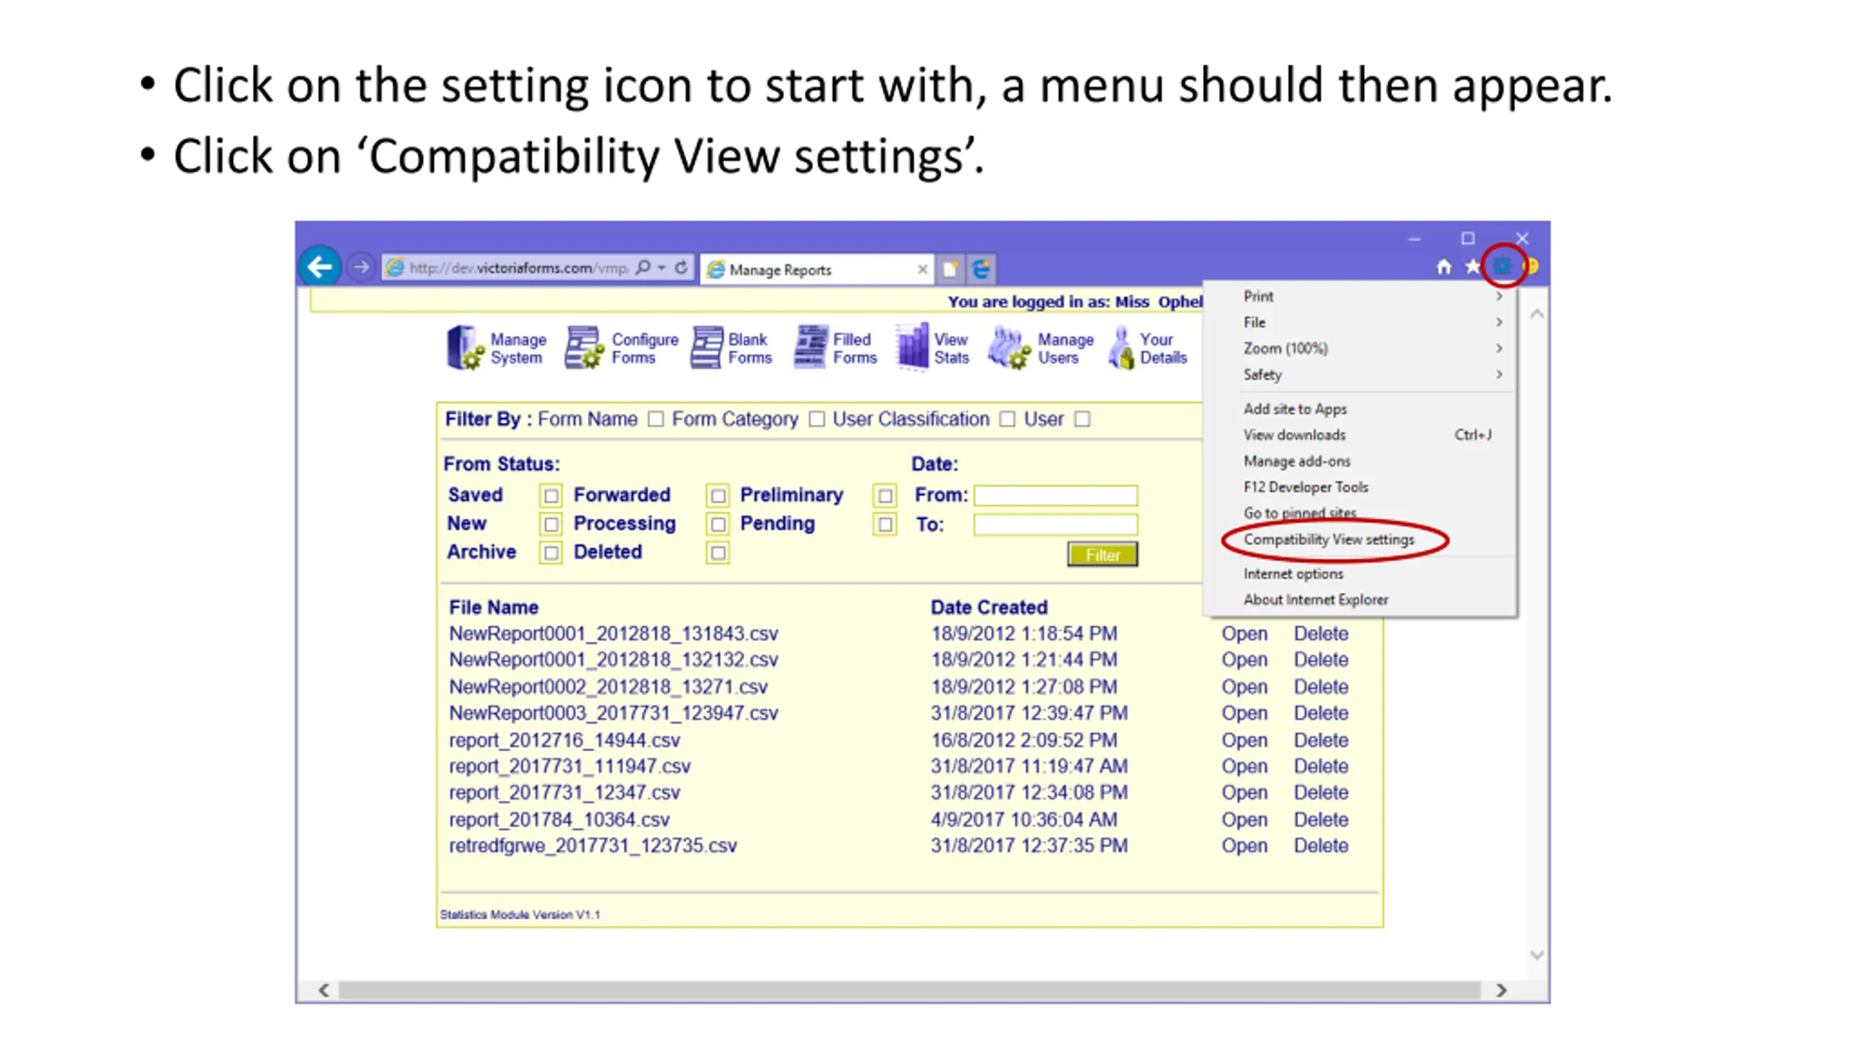Click the horizontal scrollbar track
1853x1042 pixels.
(911, 989)
